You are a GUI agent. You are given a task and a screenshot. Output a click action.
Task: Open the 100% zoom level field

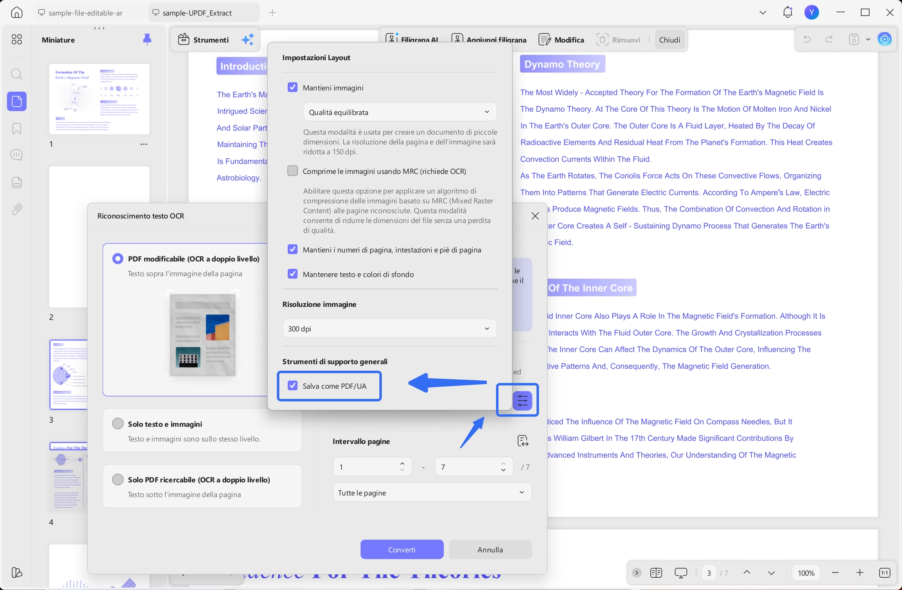(x=806, y=573)
